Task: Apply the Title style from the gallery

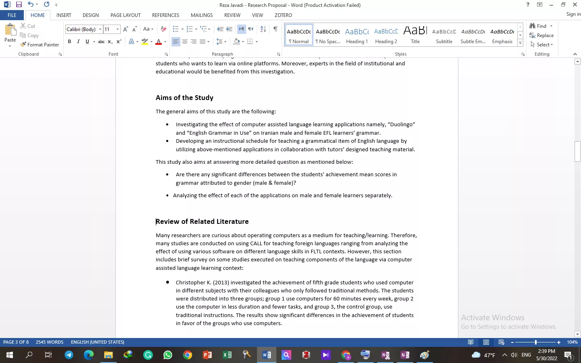Action: (415, 35)
